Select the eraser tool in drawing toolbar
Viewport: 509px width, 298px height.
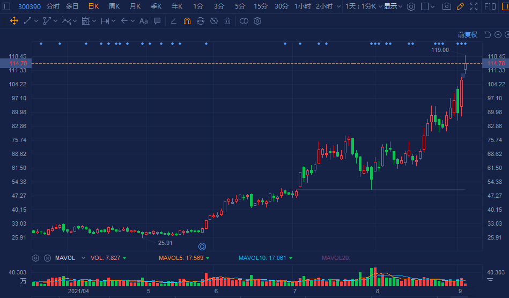(x=173, y=21)
